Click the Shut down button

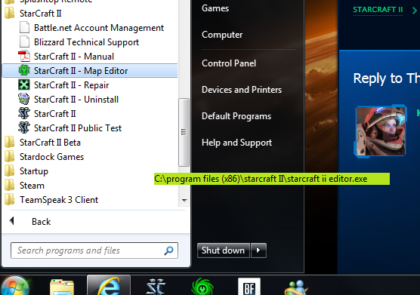[x=224, y=250]
